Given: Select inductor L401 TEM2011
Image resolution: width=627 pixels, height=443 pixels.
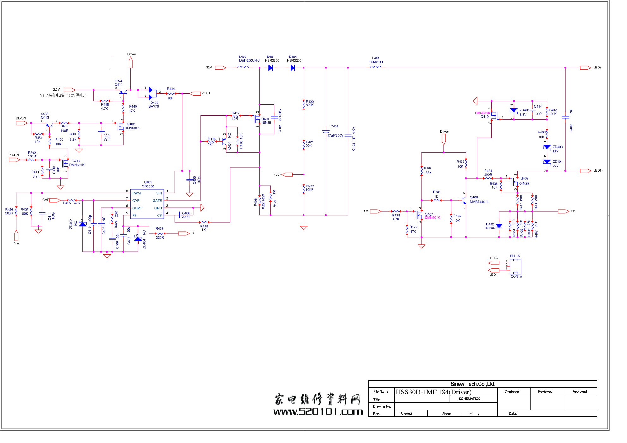Looking at the screenshot, I should click(376, 67).
